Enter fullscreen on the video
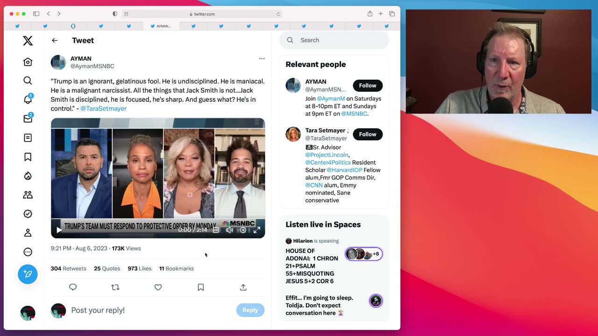 [x=257, y=230]
